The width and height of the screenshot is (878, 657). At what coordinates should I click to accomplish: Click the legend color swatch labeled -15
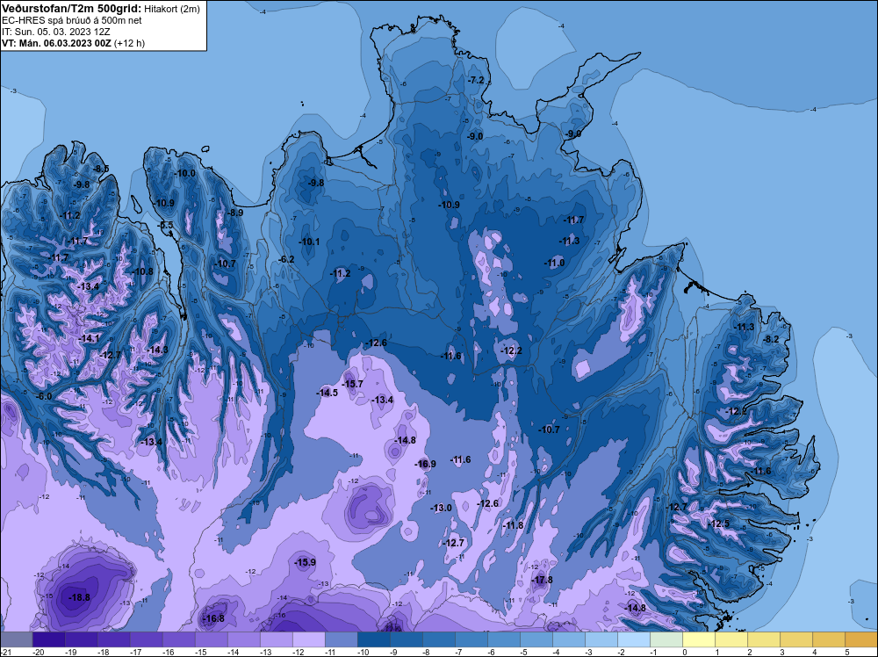pos(211,639)
